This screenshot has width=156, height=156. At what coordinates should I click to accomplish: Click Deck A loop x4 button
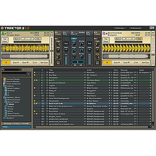pos(35,62)
